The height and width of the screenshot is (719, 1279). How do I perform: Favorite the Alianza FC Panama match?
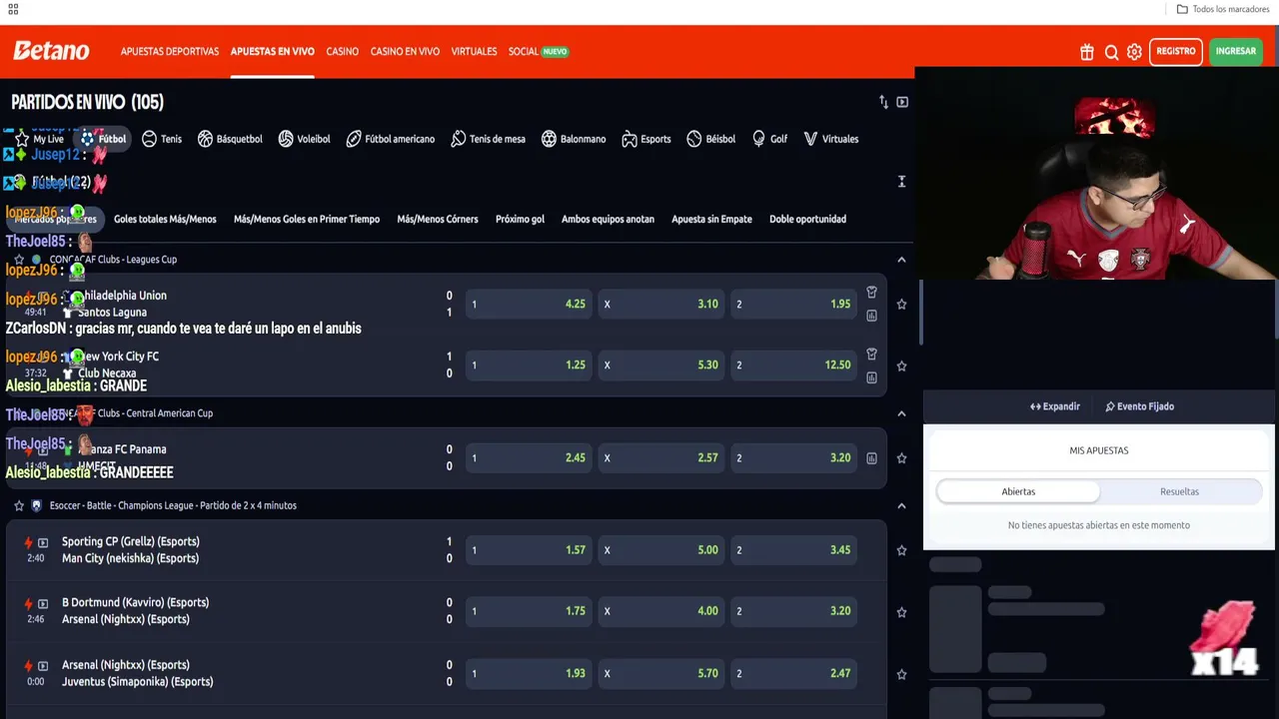[901, 458]
